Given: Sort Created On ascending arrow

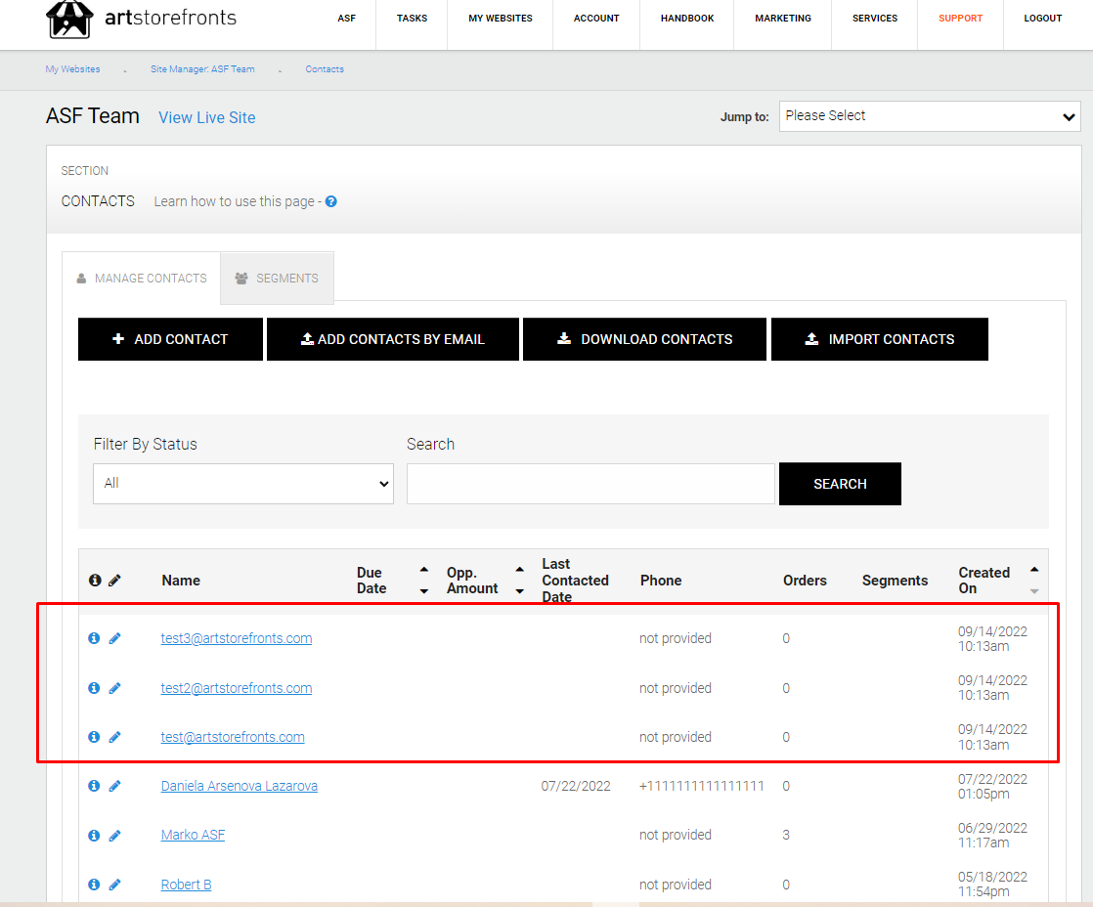Looking at the screenshot, I should point(1034,570).
